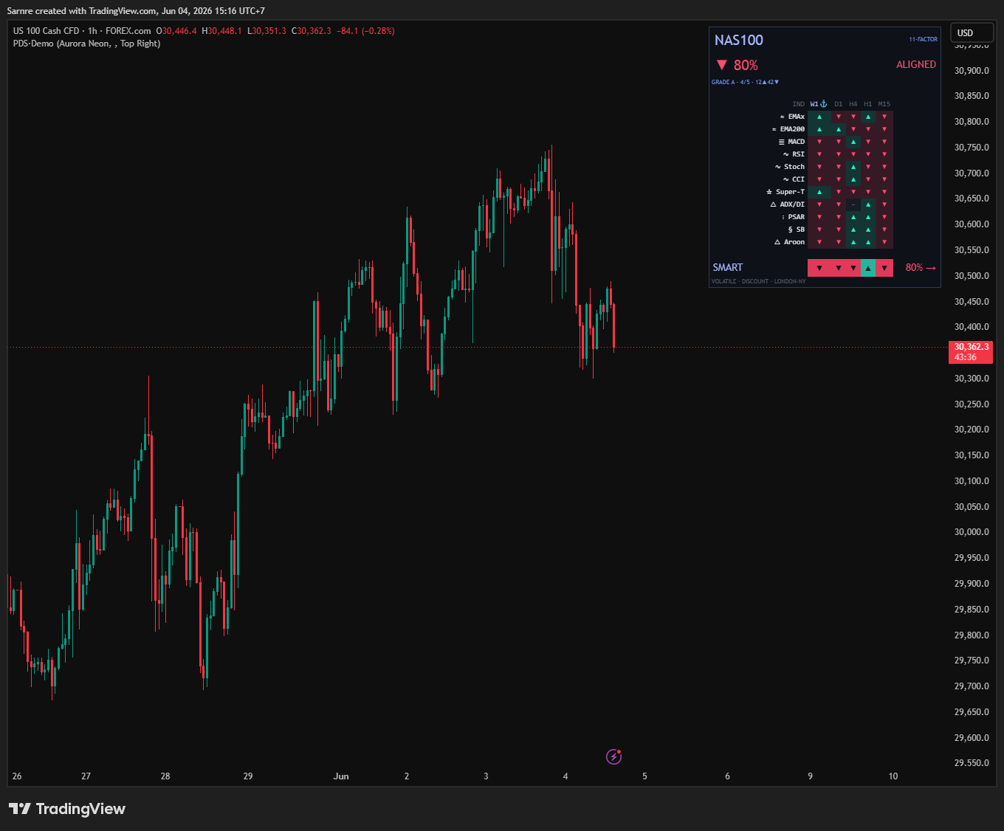Click the anchor icon beside W1
This screenshot has height=831, width=1004.
(824, 104)
